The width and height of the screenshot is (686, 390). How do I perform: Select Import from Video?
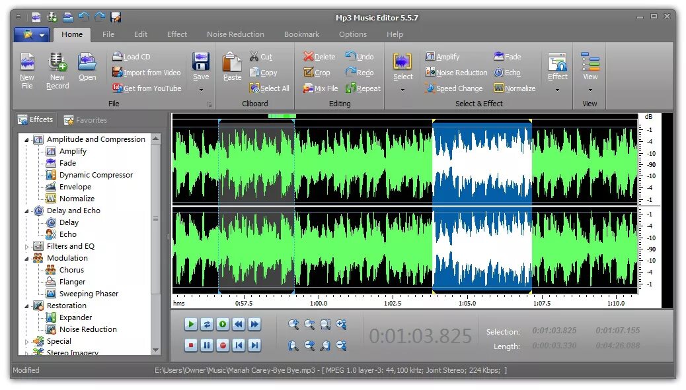[147, 73]
